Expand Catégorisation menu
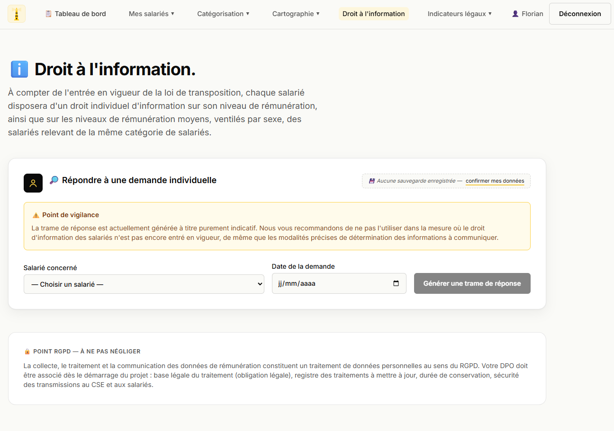Image resolution: width=614 pixels, height=431 pixels. coord(223,14)
